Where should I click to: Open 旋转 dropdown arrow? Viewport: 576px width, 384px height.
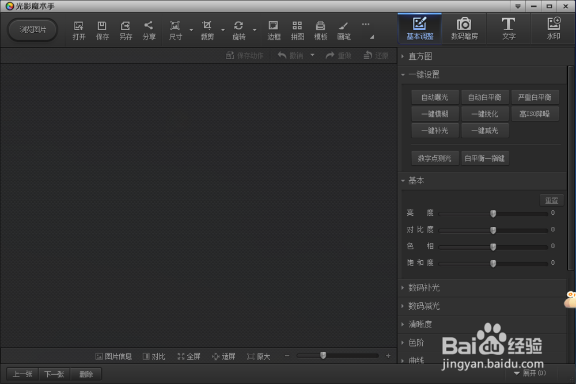pyautogui.click(x=255, y=30)
